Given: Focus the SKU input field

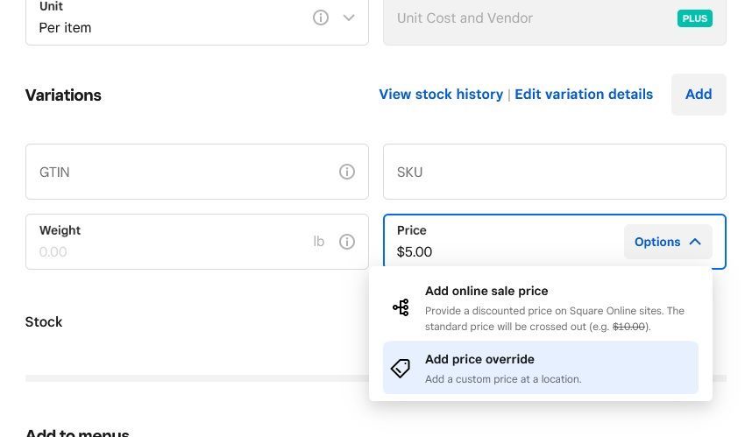Looking at the screenshot, I should coord(554,172).
